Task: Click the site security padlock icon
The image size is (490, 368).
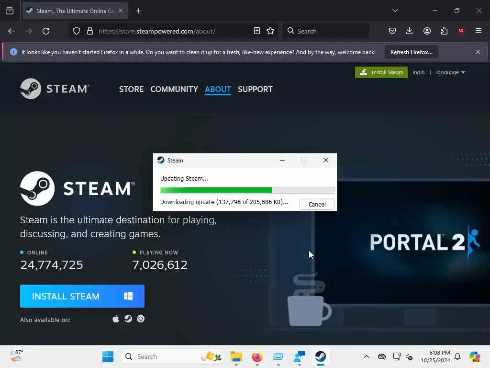Action: (x=90, y=31)
